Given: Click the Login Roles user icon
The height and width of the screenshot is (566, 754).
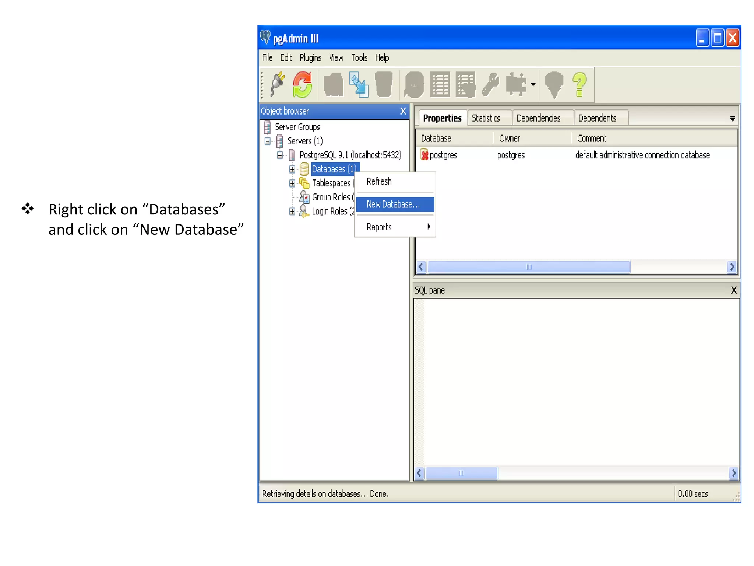Looking at the screenshot, I should coord(304,211).
